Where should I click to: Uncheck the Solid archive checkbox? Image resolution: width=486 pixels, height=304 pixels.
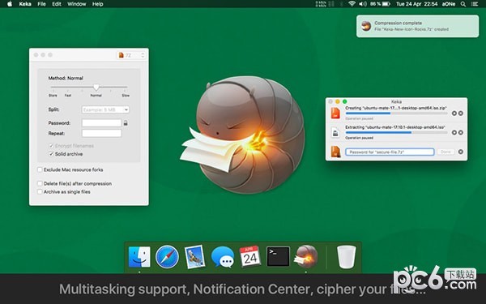(x=51, y=154)
